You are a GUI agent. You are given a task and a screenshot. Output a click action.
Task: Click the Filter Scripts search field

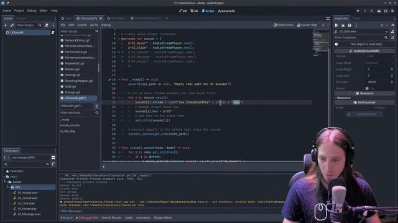tap(80, 32)
